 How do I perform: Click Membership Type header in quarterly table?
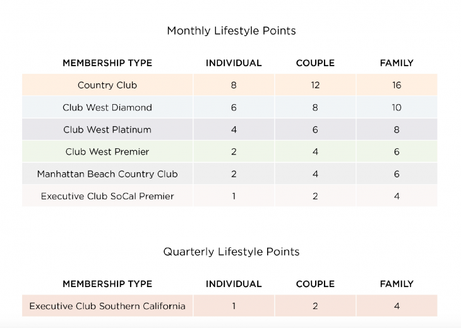pos(107,284)
